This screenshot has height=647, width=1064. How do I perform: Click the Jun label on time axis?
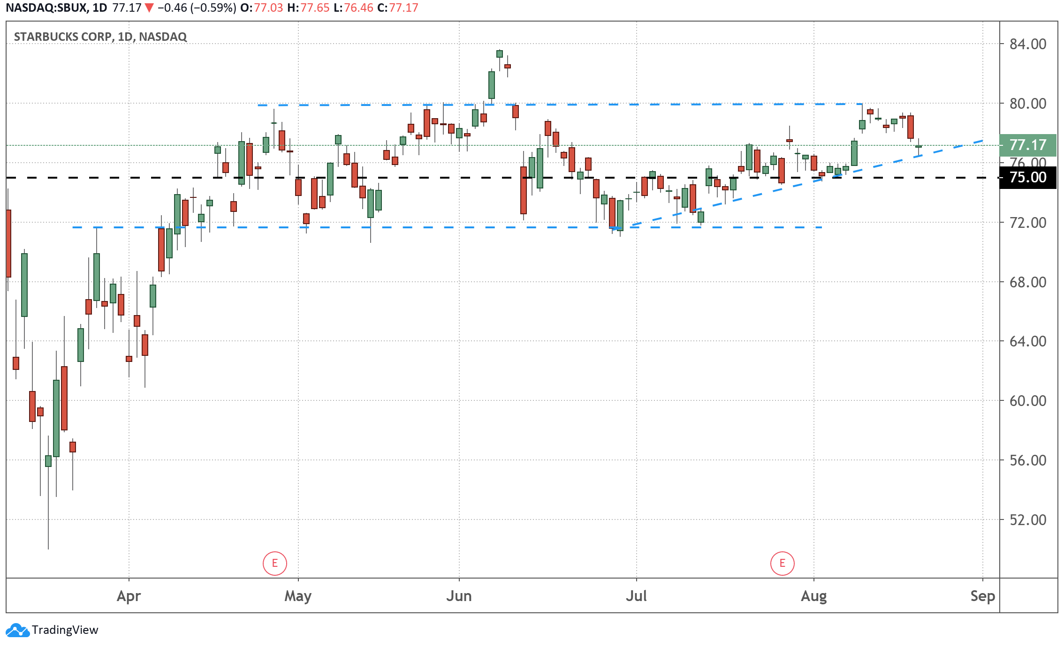[459, 596]
